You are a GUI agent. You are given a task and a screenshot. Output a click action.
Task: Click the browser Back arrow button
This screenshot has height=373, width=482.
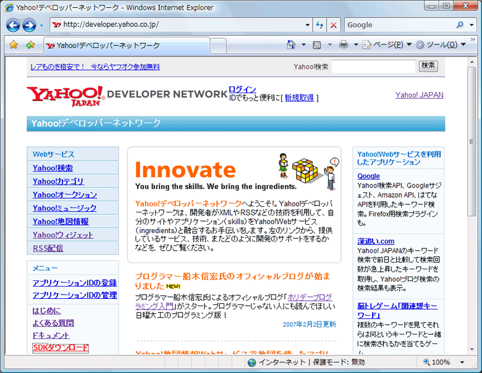(13, 25)
